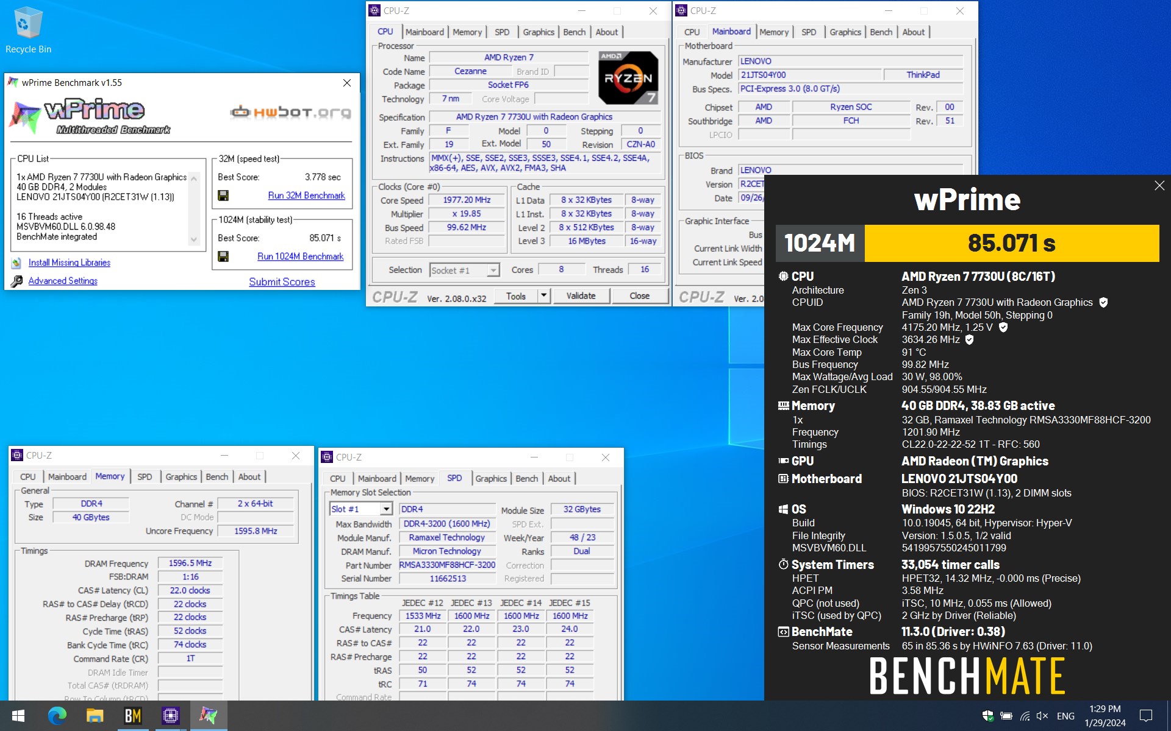Click the network tray icon
The image size is (1171, 731).
(1025, 716)
